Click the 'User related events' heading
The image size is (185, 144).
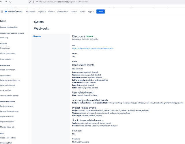tap(83, 92)
